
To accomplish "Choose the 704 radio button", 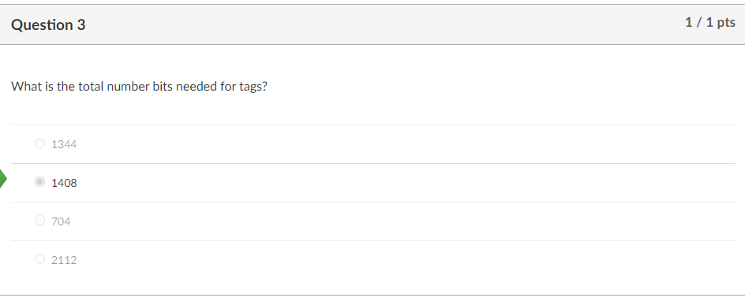I will [x=40, y=221].
